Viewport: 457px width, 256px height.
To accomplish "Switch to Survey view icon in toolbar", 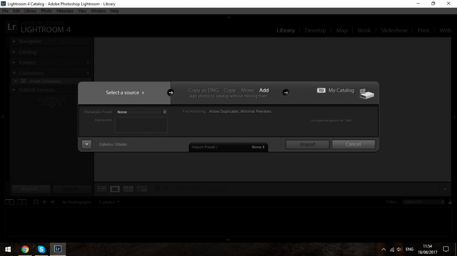I will click(x=142, y=189).
